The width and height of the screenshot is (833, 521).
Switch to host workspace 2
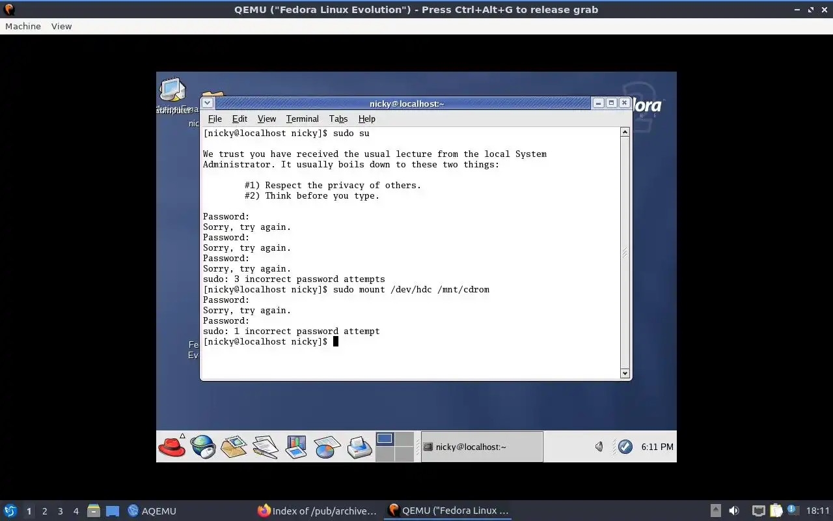tap(45, 511)
